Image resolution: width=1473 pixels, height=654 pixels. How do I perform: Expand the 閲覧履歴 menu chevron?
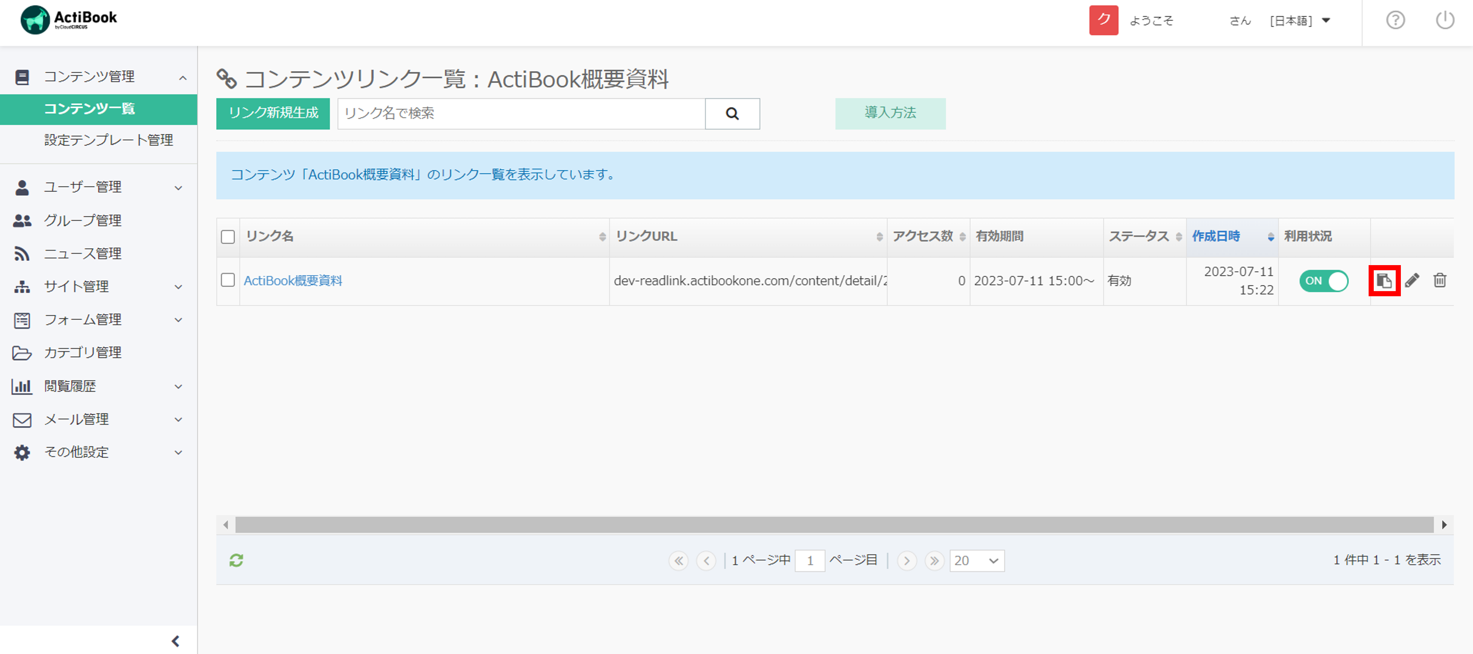coord(178,387)
